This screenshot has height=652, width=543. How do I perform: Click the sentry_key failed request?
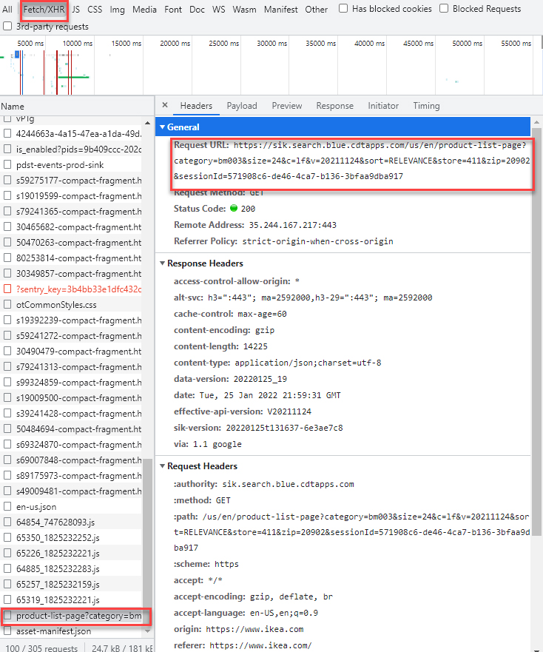[78, 289]
